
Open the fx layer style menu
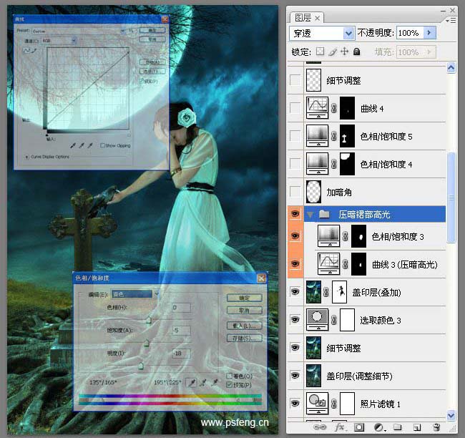click(x=340, y=427)
